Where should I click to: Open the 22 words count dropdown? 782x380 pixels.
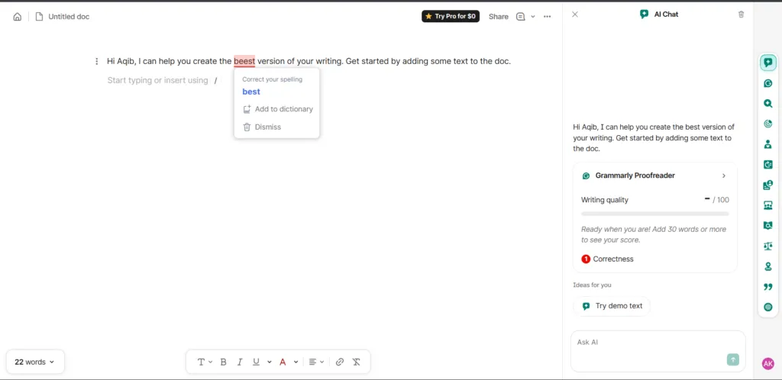click(x=35, y=362)
